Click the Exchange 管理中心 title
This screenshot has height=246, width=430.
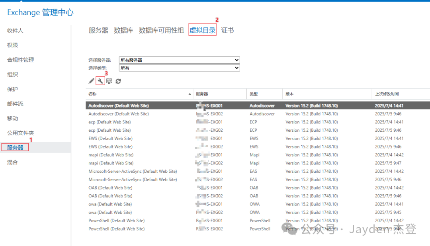pyautogui.click(x=40, y=12)
